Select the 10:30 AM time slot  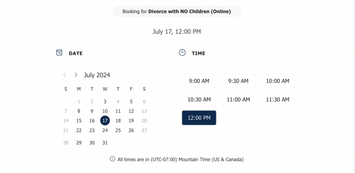pyautogui.click(x=199, y=99)
